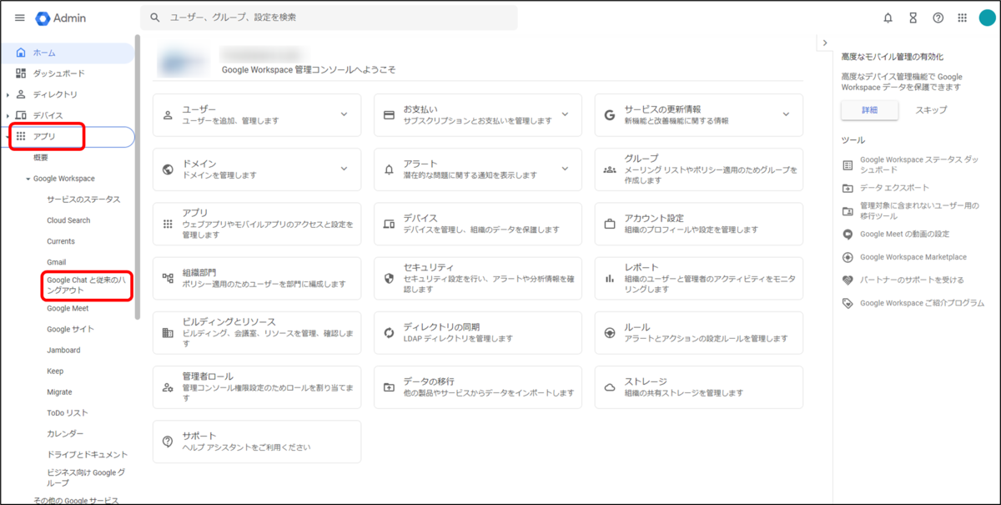Expand the ドメイン card chevron
Image resolution: width=1001 pixels, height=505 pixels.
(x=344, y=169)
